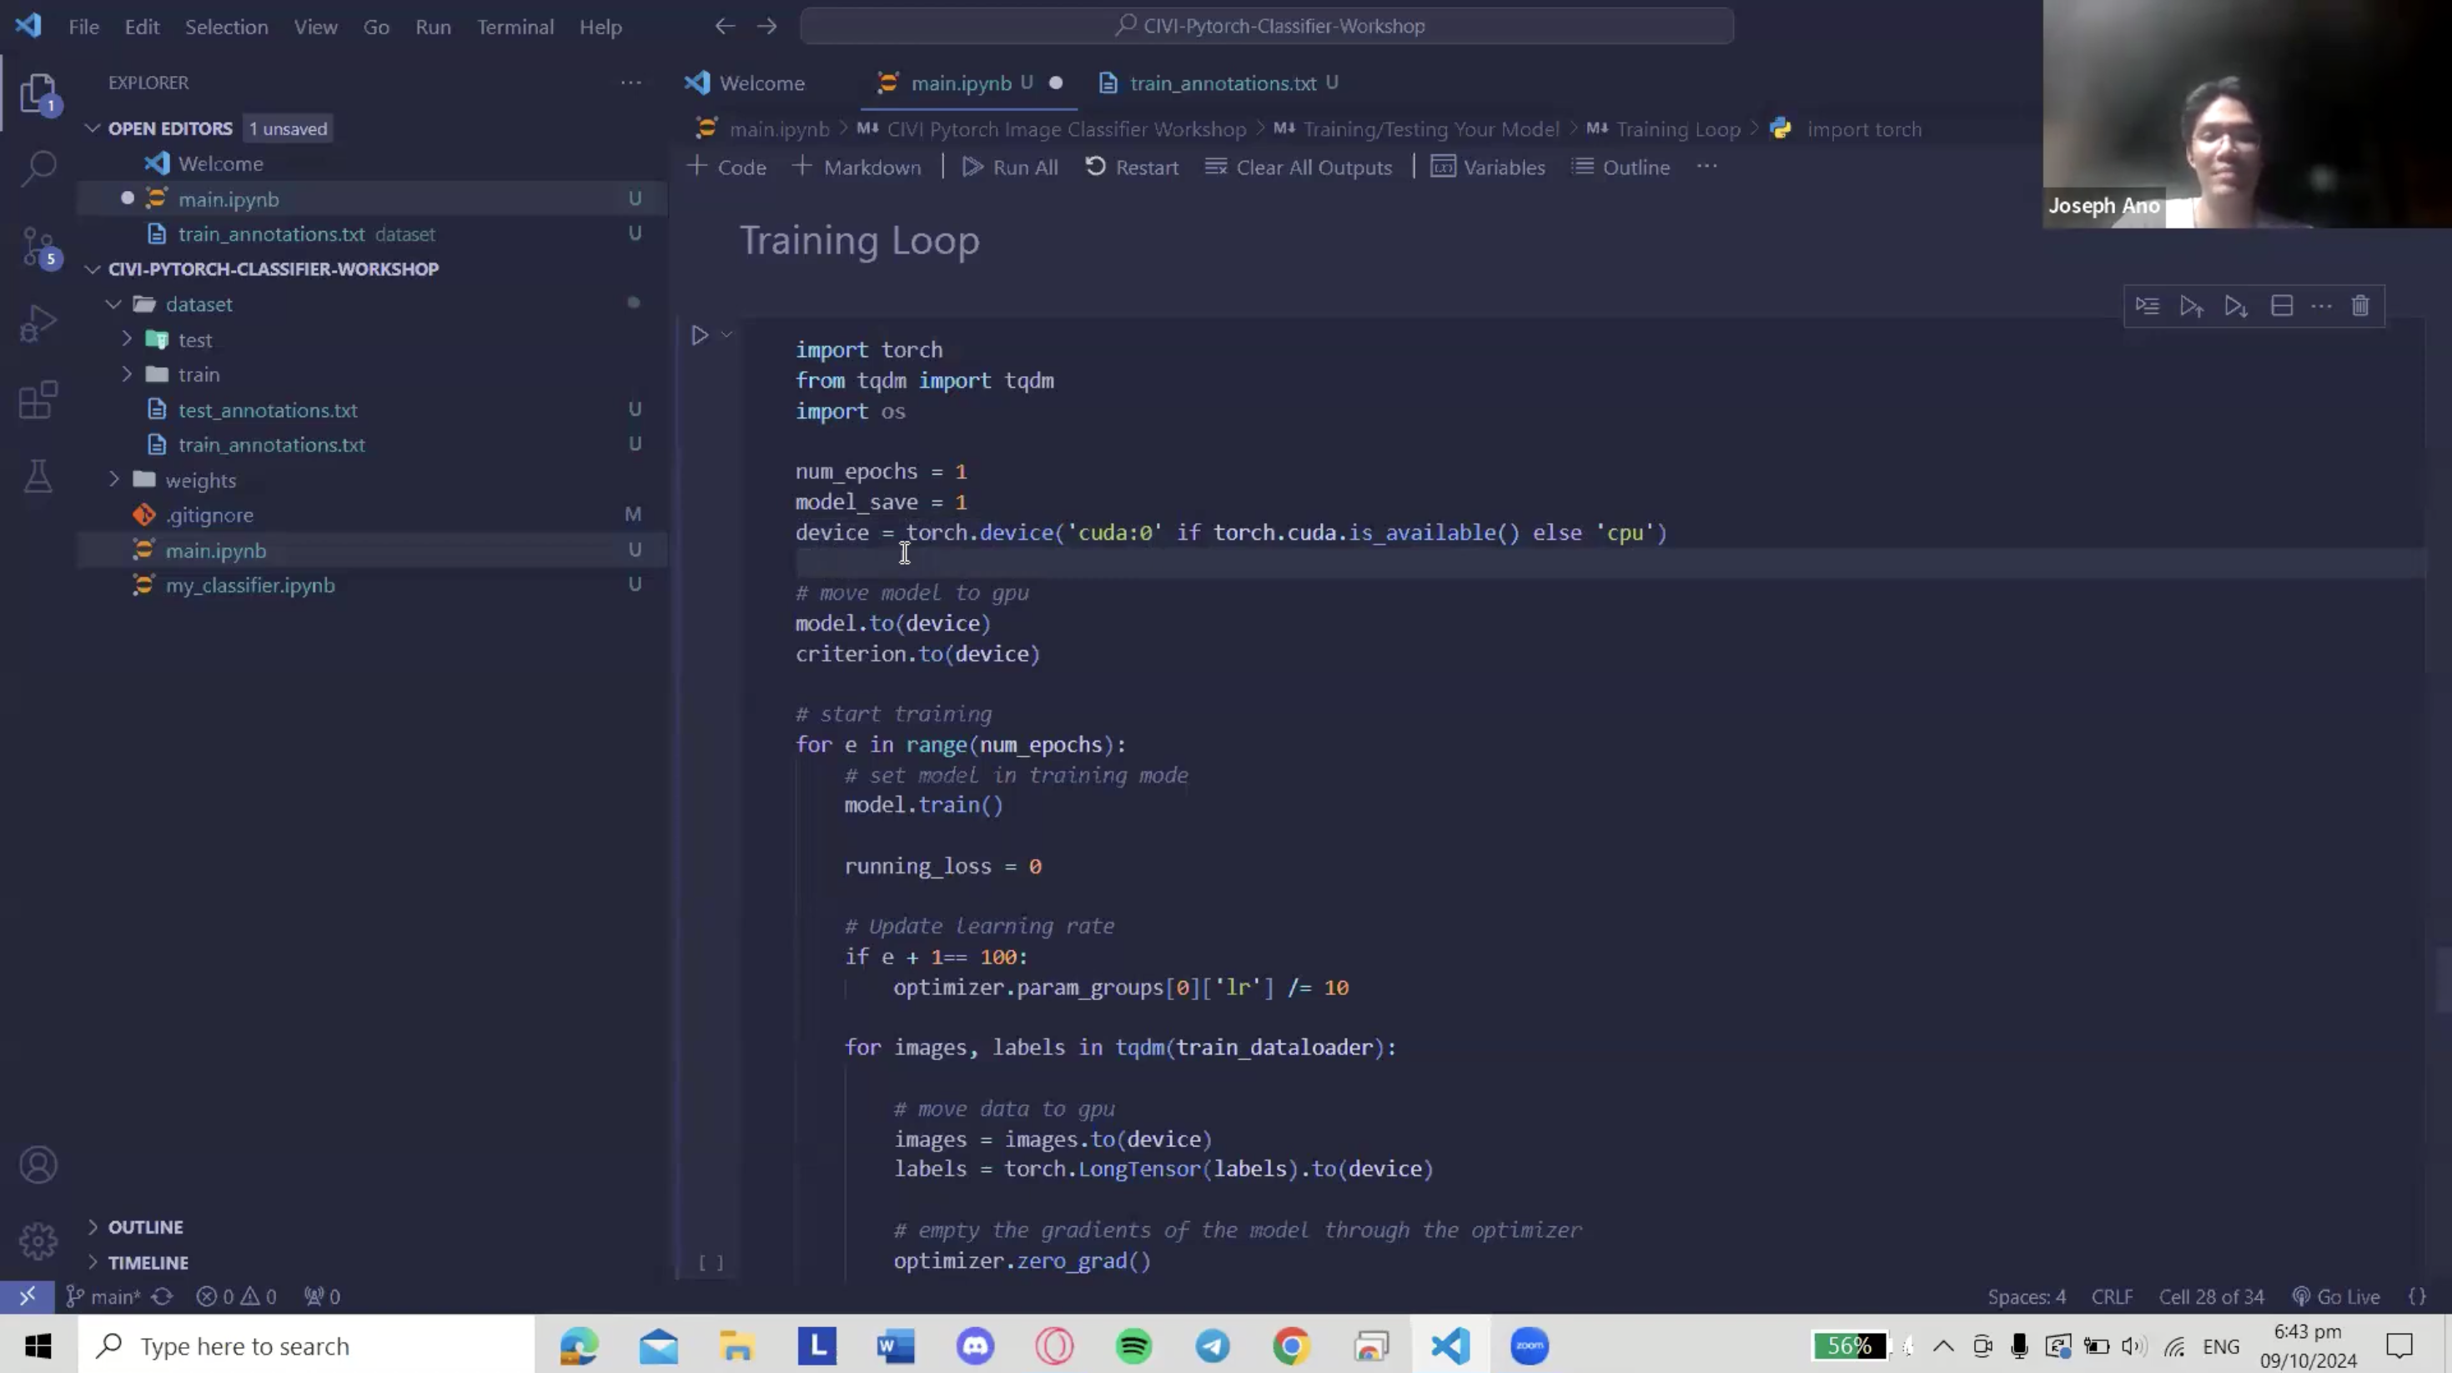Viewport: 2452px width, 1373px height.
Task: Open the Manage gear settings
Action: (x=39, y=1240)
